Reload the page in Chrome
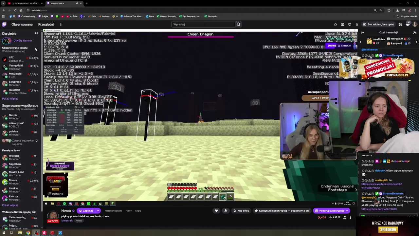The height and width of the screenshot is (236, 419). 15,10
